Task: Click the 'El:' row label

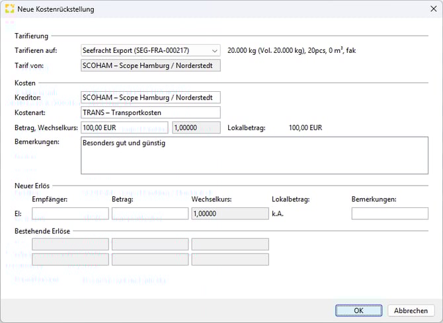Action: coord(18,214)
